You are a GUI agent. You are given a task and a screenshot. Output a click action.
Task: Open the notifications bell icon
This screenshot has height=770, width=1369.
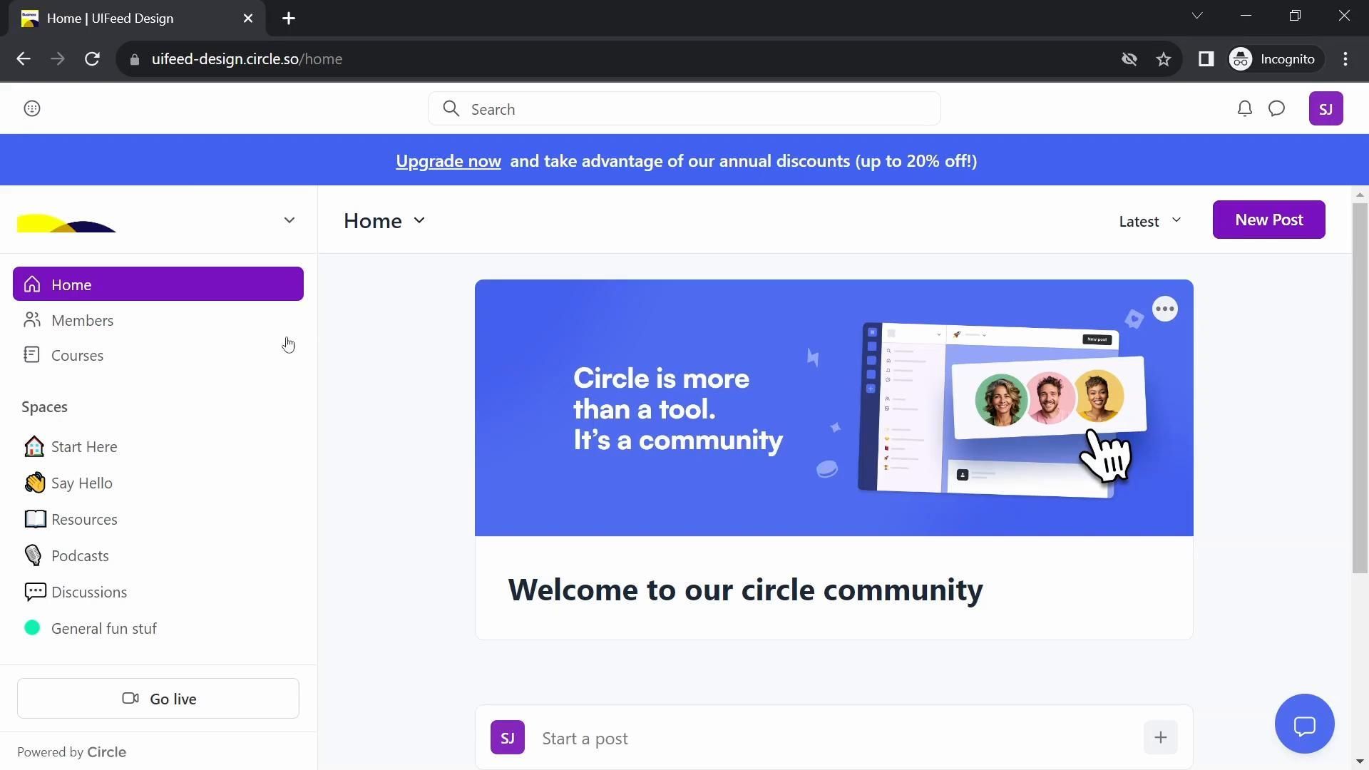click(x=1244, y=109)
